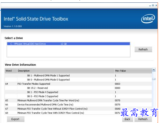Go back with the Back button
The width and height of the screenshot is (161, 123).
(x=127, y=119)
